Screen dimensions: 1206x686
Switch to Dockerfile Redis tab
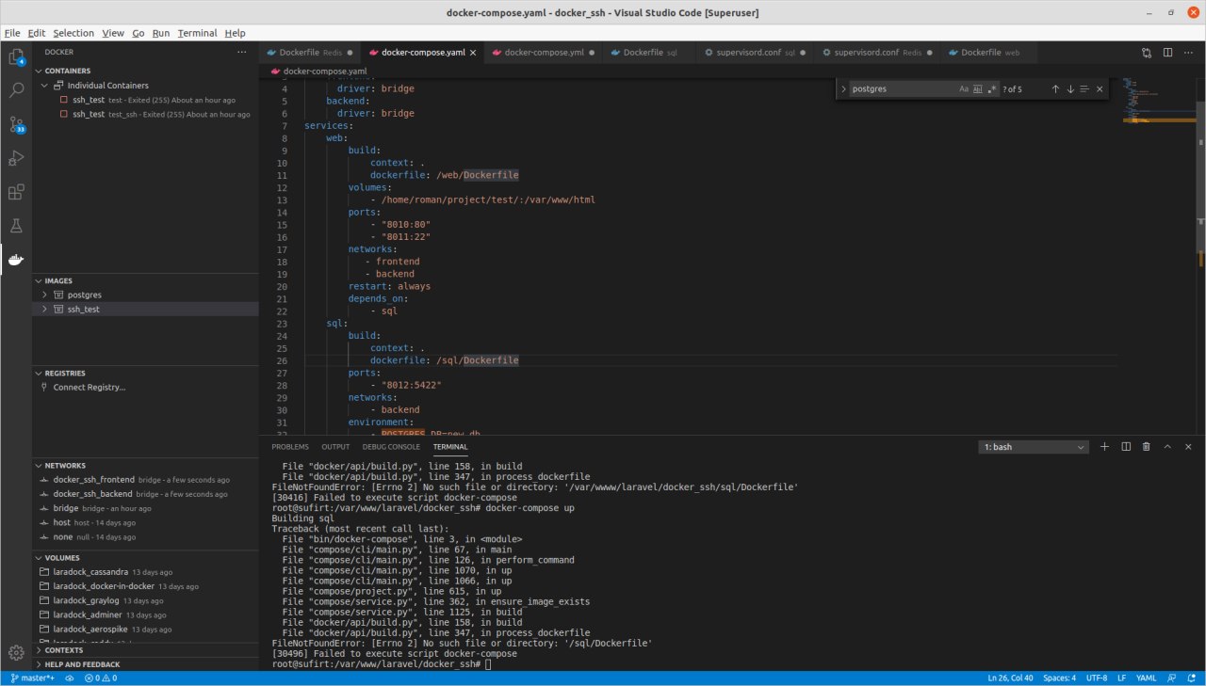[x=310, y=53]
